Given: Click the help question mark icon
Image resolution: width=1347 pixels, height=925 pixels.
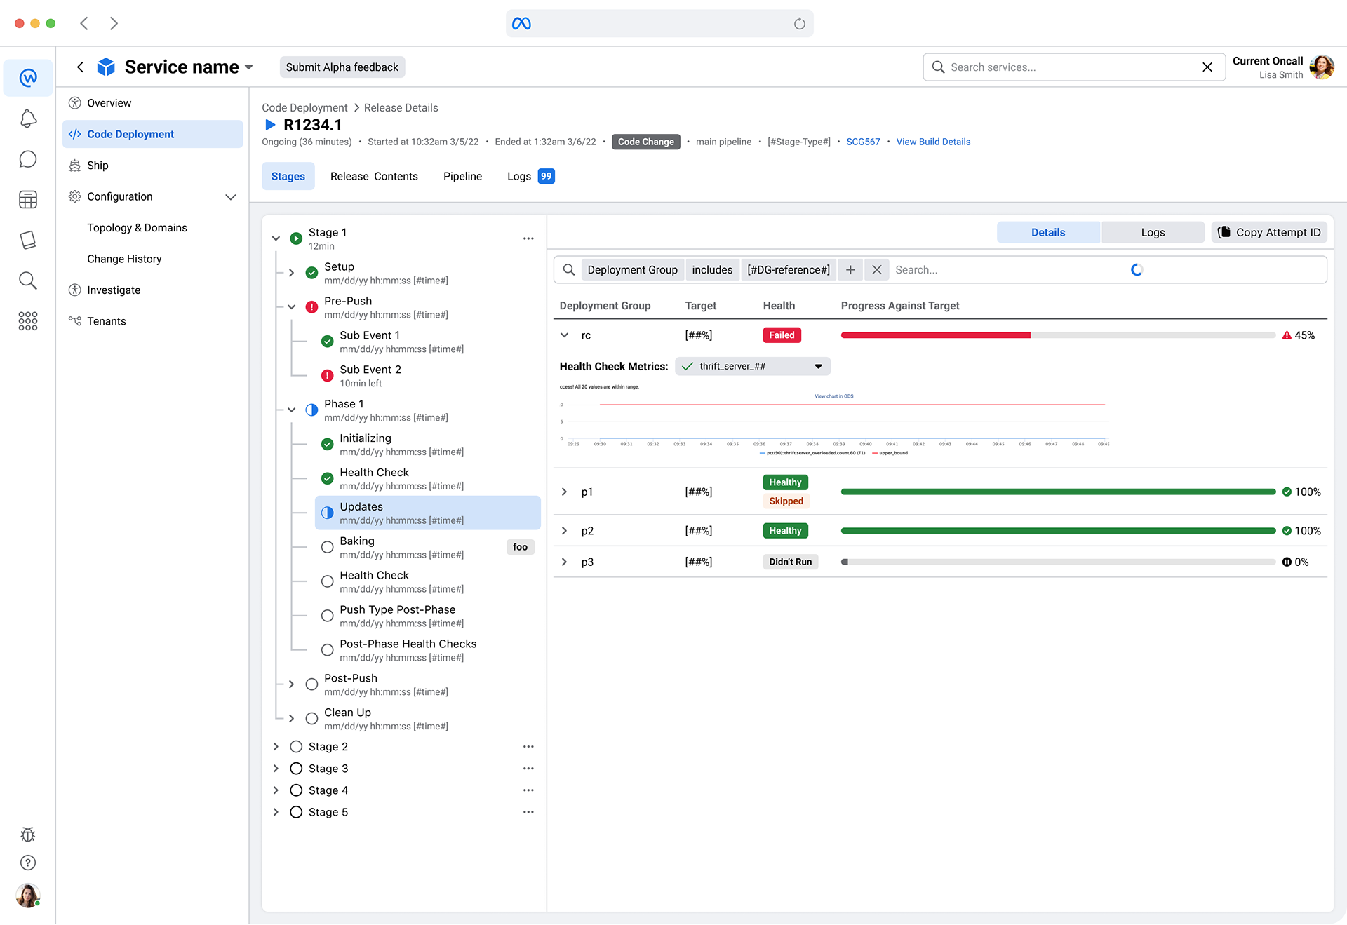Looking at the screenshot, I should click(x=28, y=863).
